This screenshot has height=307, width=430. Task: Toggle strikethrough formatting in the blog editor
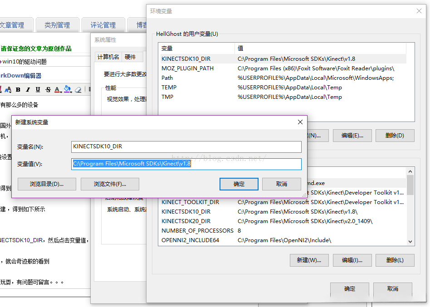point(48,90)
